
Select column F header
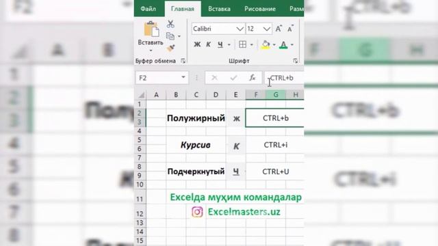tap(255, 95)
